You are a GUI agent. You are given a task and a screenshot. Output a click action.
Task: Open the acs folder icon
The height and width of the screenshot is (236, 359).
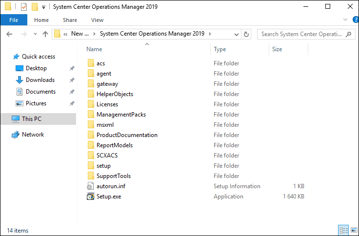click(91, 63)
